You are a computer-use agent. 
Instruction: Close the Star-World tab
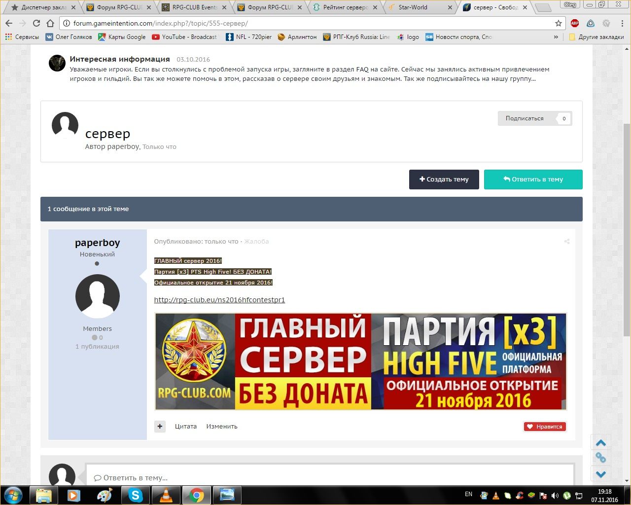click(450, 7)
